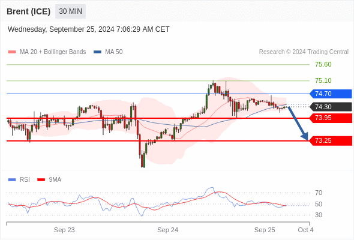The width and height of the screenshot is (354, 240).
Task: Click the Brent (ICE) chart title
Action: 28,11
